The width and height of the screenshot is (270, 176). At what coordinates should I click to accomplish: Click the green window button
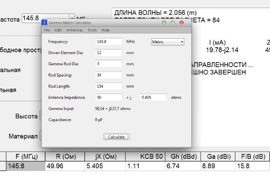164,23
